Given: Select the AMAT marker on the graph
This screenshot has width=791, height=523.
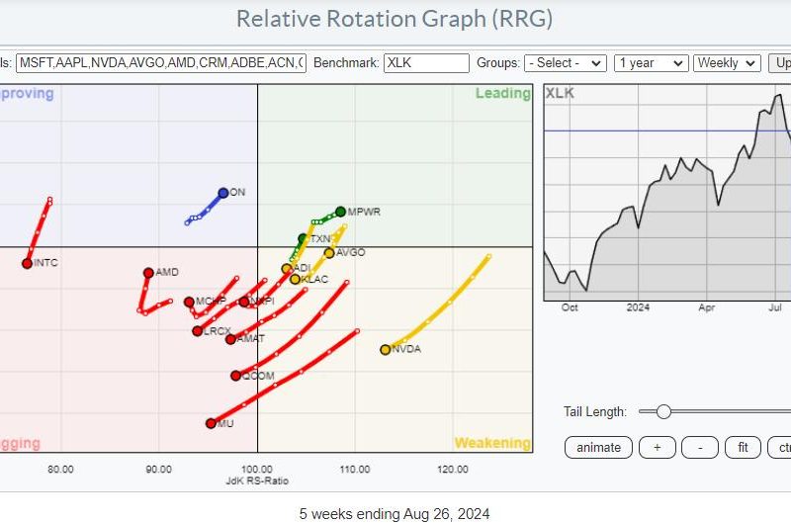Looking at the screenshot, I should click(230, 339).
